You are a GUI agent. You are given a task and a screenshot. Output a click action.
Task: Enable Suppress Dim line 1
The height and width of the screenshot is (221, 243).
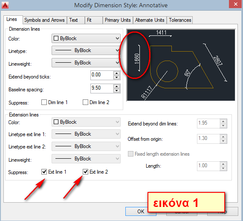44,102
